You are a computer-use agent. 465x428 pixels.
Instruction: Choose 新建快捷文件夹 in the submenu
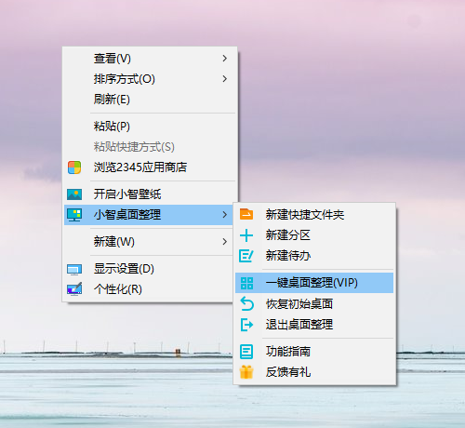[314, 215]
